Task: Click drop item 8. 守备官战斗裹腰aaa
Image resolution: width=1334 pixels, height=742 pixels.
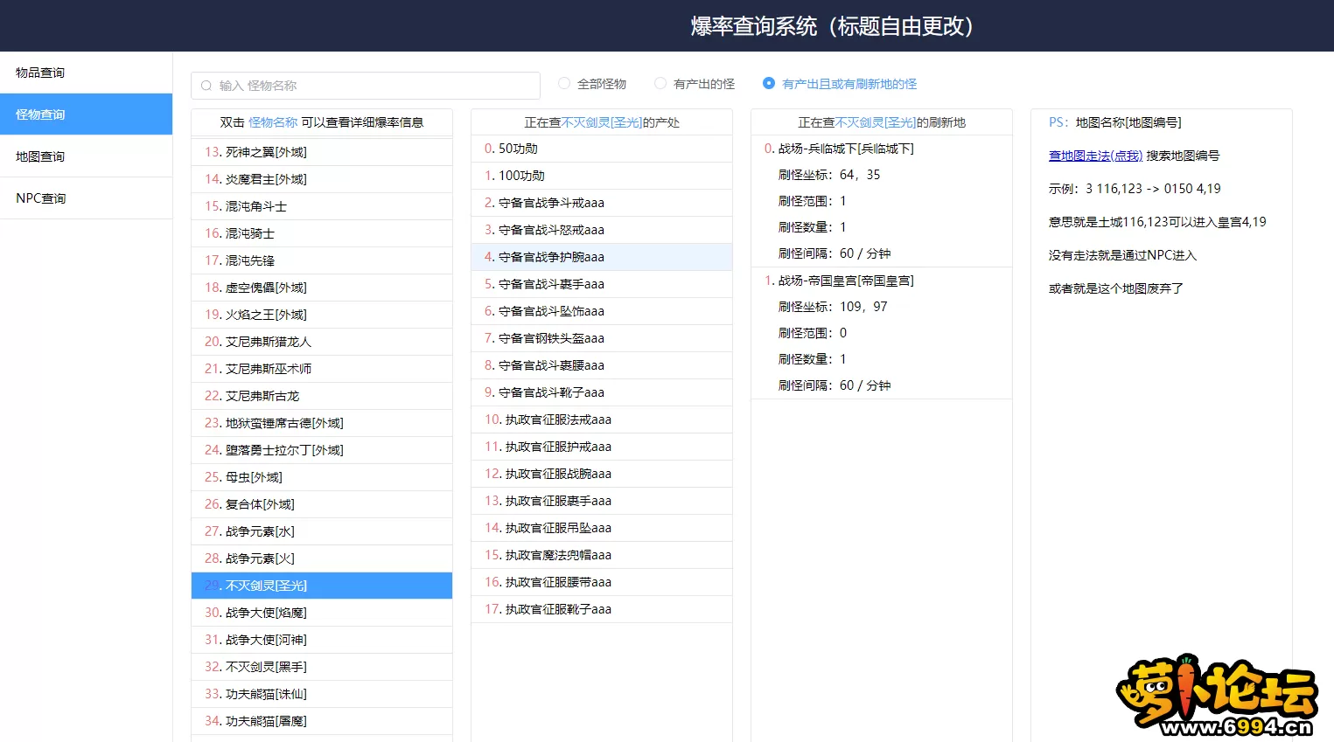Action: [x=602, y=365]
